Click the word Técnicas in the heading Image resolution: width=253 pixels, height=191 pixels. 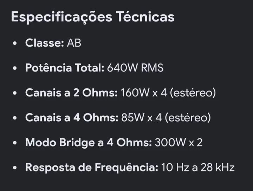pos(145,16)
